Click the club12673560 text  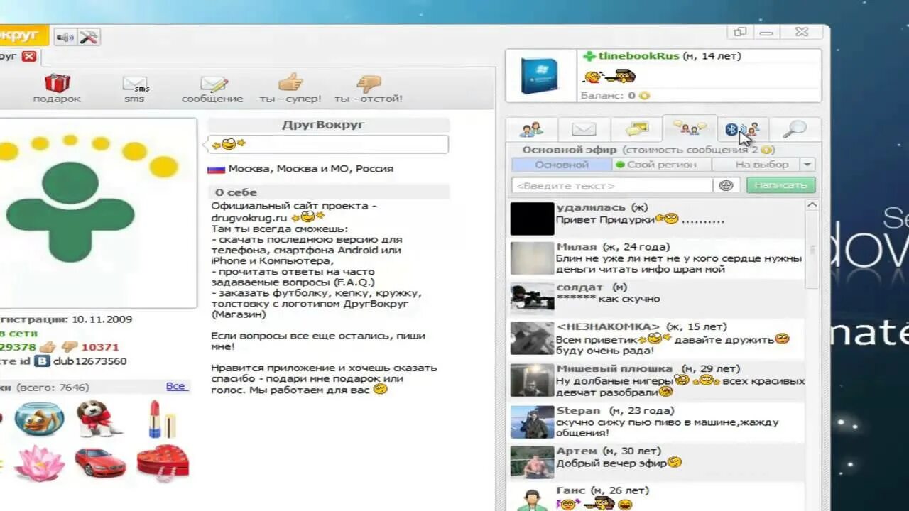tap(90, 361)
